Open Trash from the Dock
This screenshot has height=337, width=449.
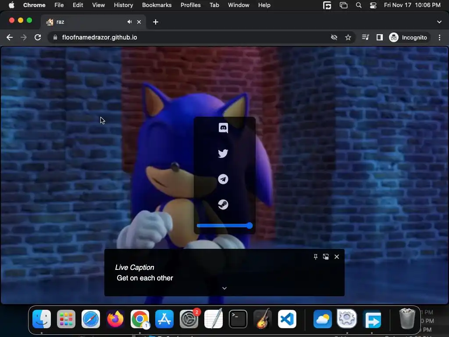click(407, 319)
